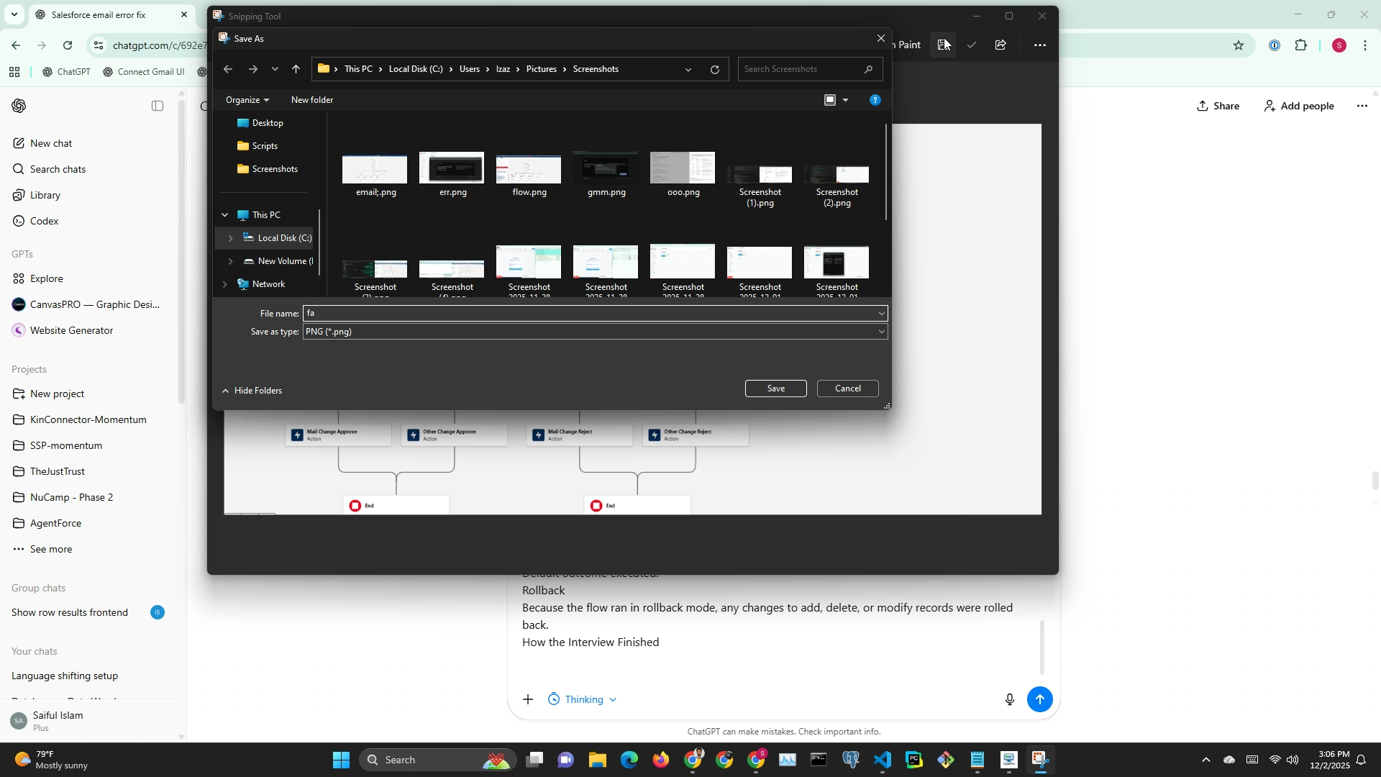Open the Save As help icon
This screenshot has width=1381, height=777.
coord(875,100)
